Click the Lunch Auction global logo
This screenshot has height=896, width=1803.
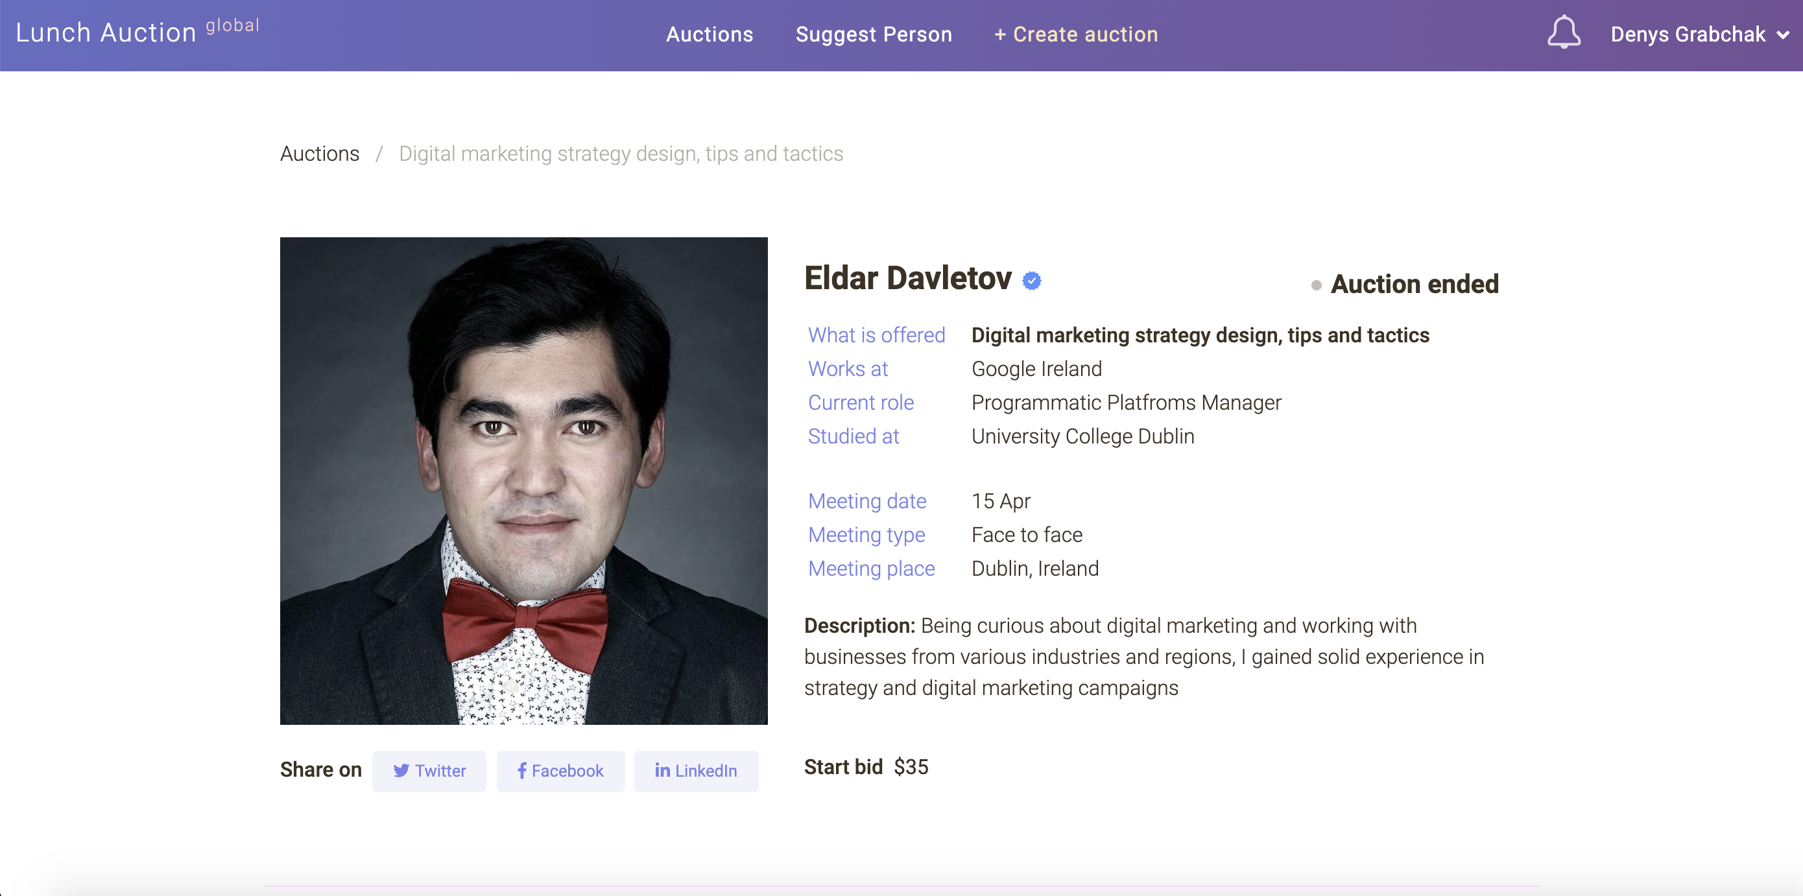coord(137,32)
